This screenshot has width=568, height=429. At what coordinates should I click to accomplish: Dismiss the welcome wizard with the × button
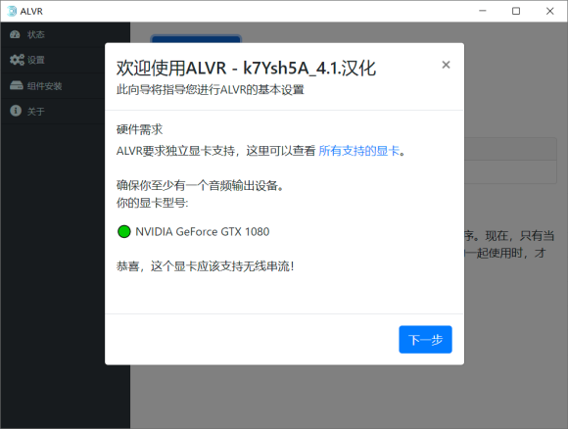(446, 65)
